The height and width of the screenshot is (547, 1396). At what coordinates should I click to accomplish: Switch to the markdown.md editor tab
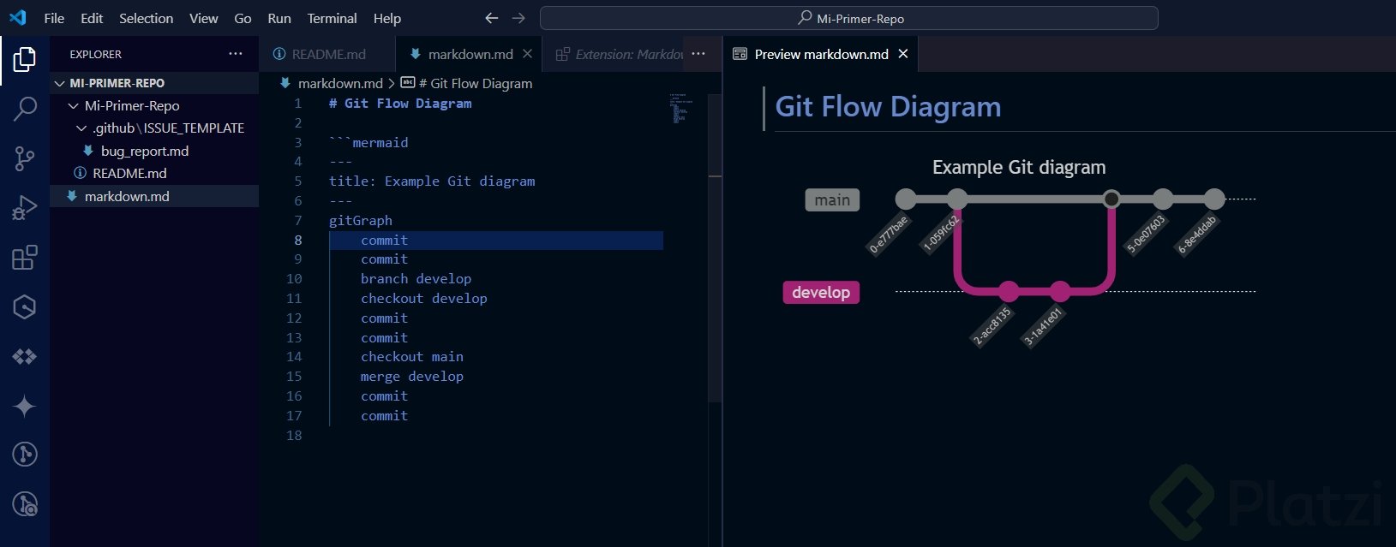[470, 54]
